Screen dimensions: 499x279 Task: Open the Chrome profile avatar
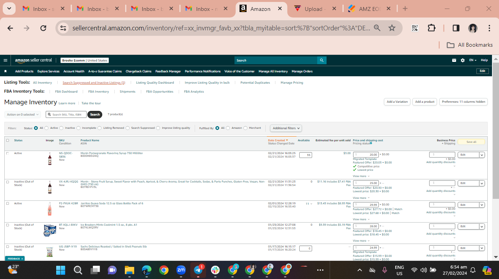473,28
